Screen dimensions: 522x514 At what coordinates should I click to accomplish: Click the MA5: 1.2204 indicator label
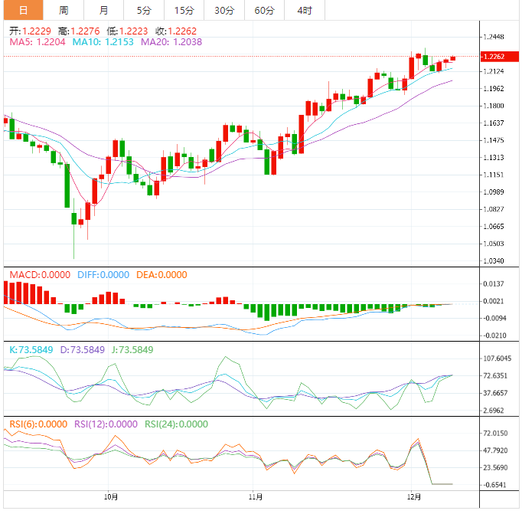[38, 42]
